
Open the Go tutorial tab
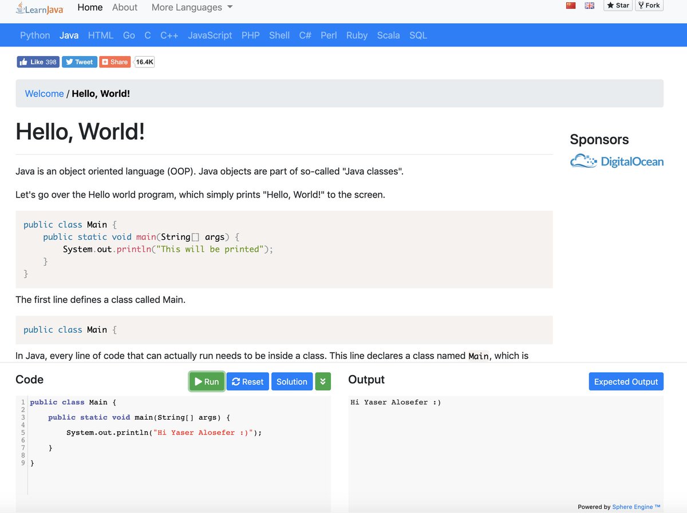tap(129, 35)
